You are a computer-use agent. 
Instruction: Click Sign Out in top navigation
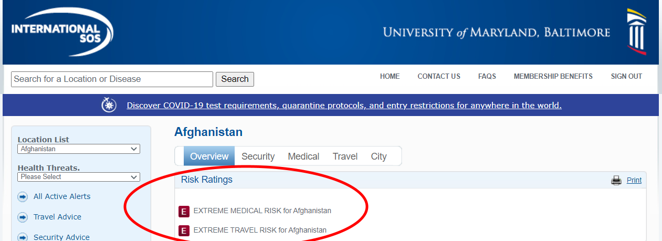pos(626,77)
